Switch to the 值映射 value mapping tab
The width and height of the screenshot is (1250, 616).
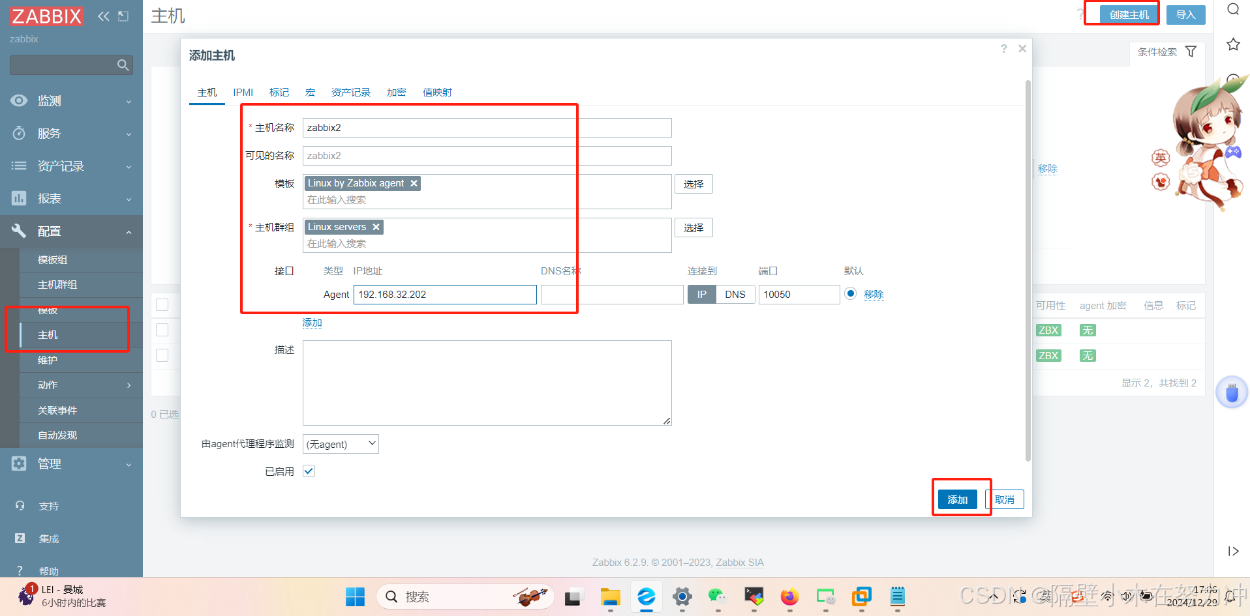[437, 93]
